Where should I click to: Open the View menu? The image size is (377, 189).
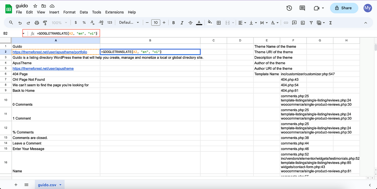[41, 12]
